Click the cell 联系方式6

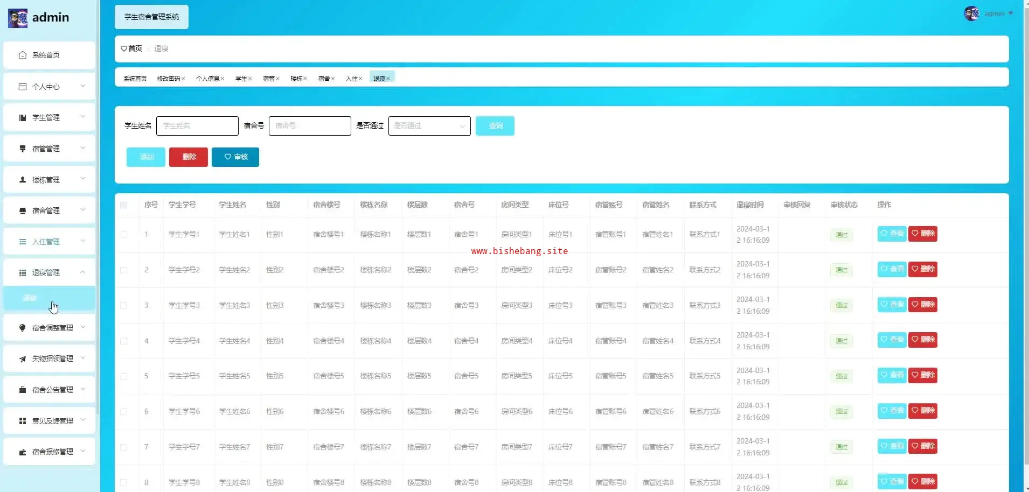(705, 412)
